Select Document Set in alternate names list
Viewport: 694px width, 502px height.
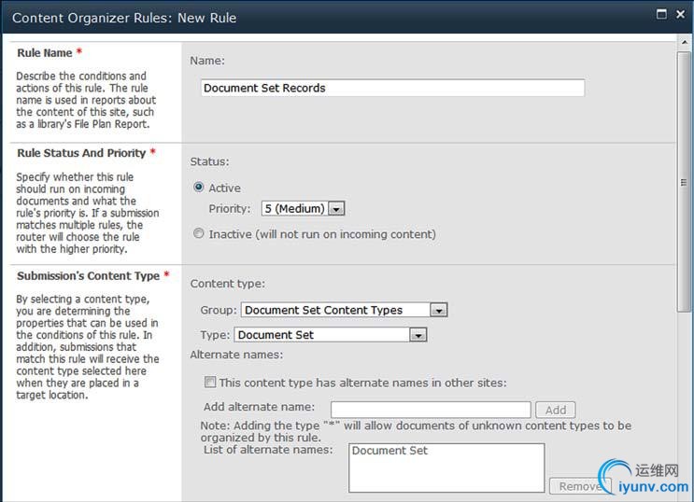click(390, 451)
